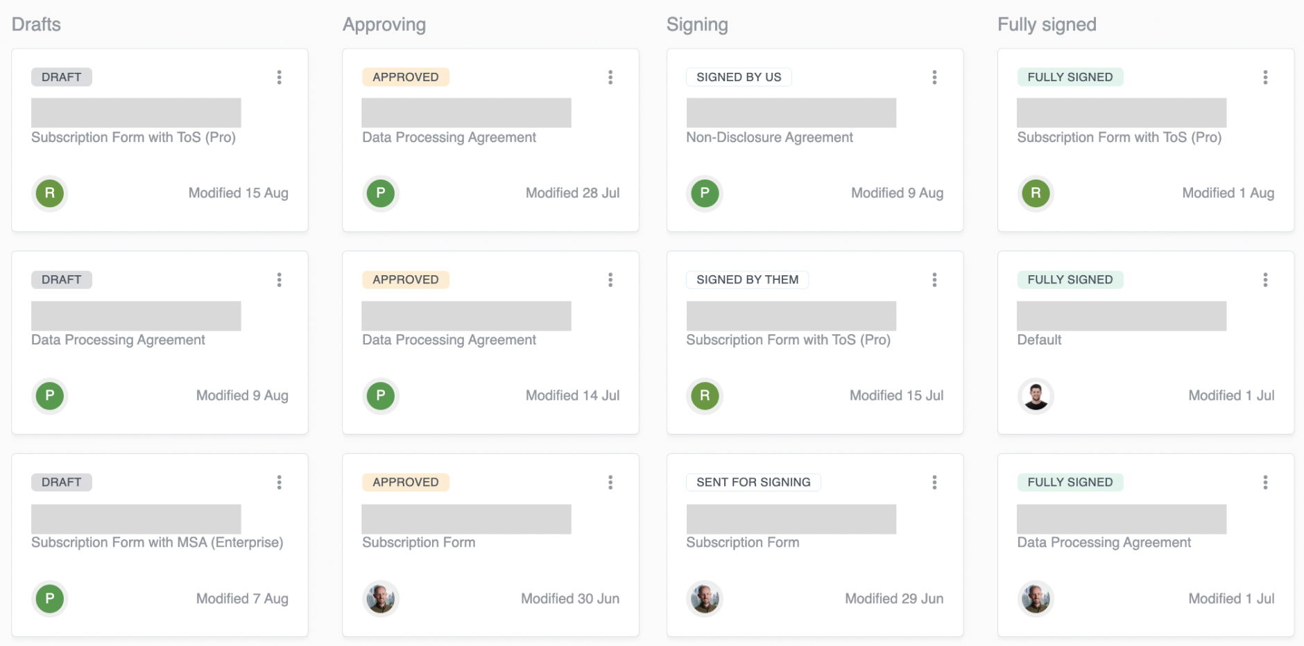
Task: Open the Subscription Form with MSA (Enterprise) title
Action: pos(157,542)
